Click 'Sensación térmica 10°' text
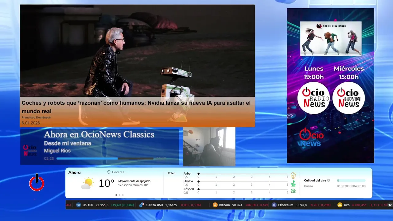The image size is (393, 221). pyautogui.click(x=133, y=185)
